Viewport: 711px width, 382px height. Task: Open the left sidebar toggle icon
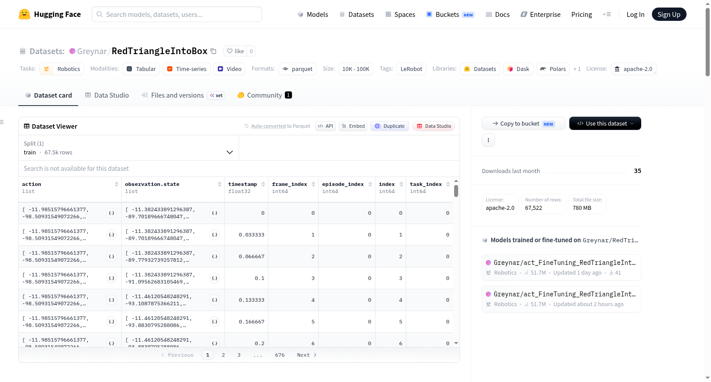(2, 122)
